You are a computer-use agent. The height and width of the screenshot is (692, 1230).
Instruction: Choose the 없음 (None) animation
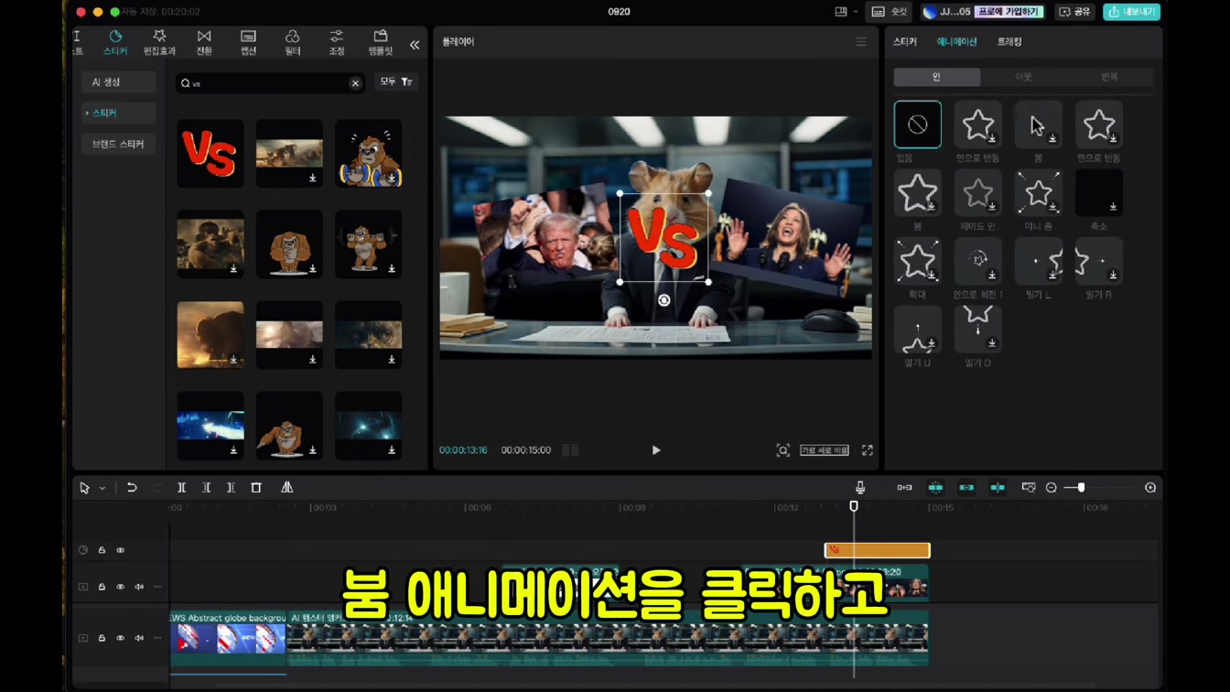coord(918,124)
